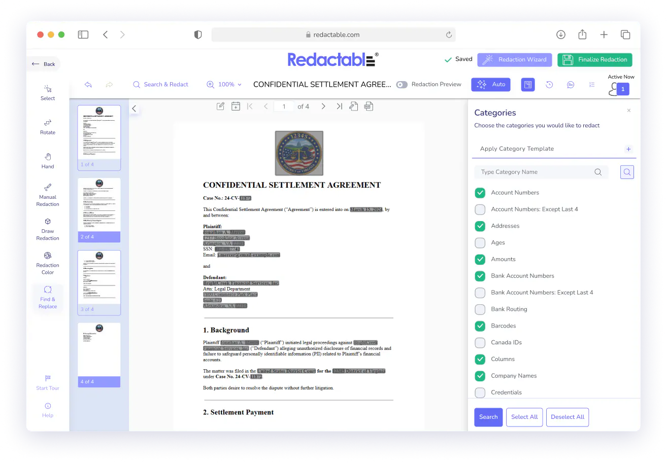This screenshot has width=667, height=463.
Task: Uncheck Company Names category
Action: pos(480,376)
